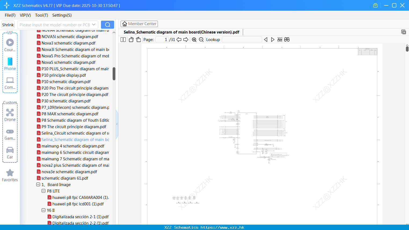
Task: Select highlighted Selina_Schematic diagram of main board
Action: [x=75, y=139]
